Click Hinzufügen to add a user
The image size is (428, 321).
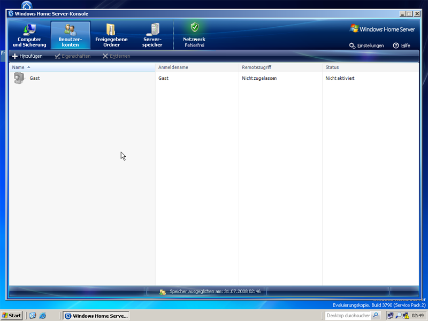click(27, 56)
